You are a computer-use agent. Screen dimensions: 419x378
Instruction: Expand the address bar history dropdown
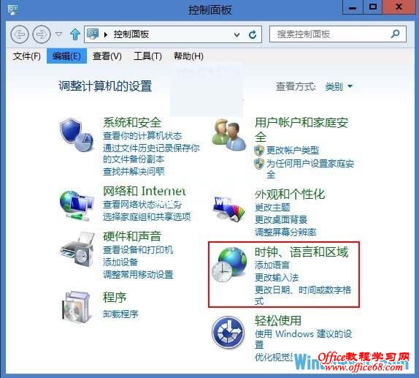[x=237, y=34]
